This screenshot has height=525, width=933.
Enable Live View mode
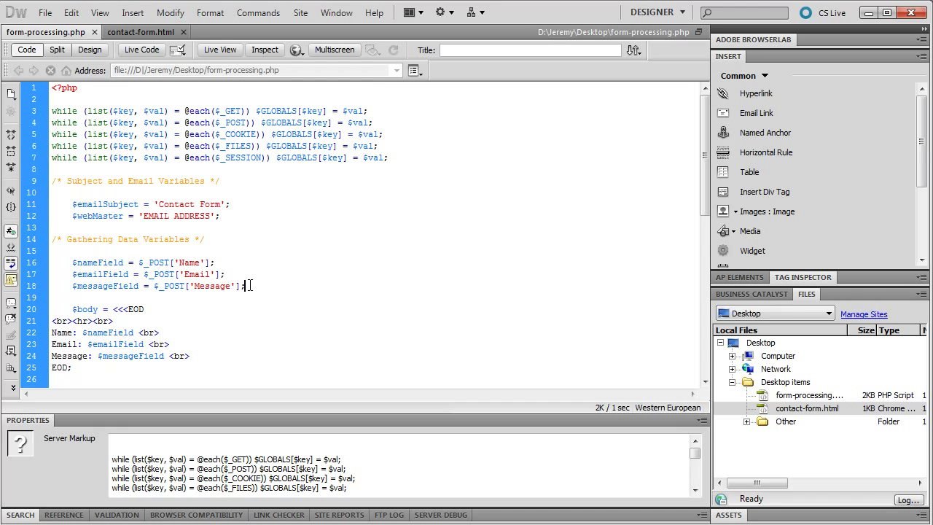(x=219, y=50)
